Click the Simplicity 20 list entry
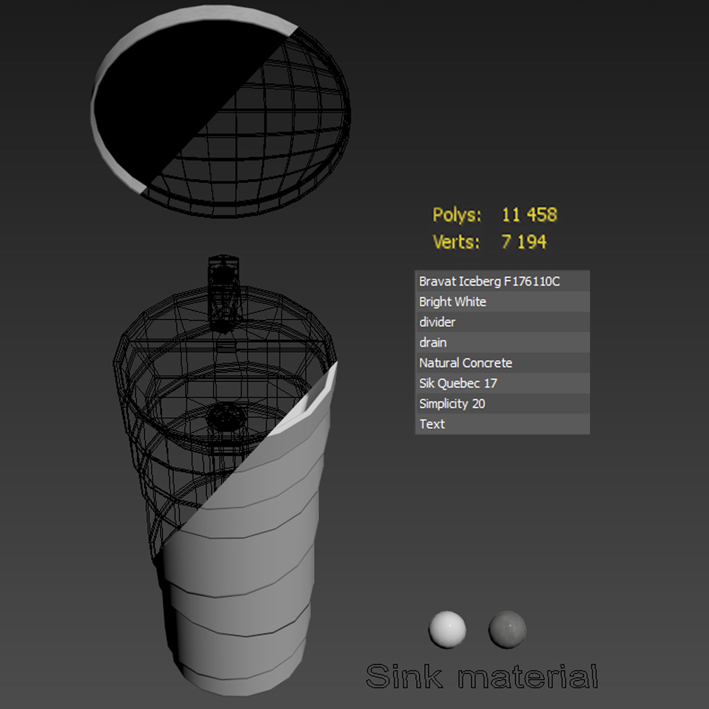709x709 pixels. tap(502, 404)
